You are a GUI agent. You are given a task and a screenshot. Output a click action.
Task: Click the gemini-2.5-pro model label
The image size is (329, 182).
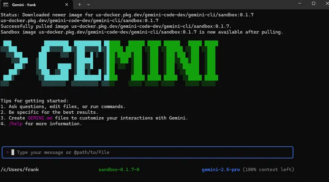click(x=221, y=170)
